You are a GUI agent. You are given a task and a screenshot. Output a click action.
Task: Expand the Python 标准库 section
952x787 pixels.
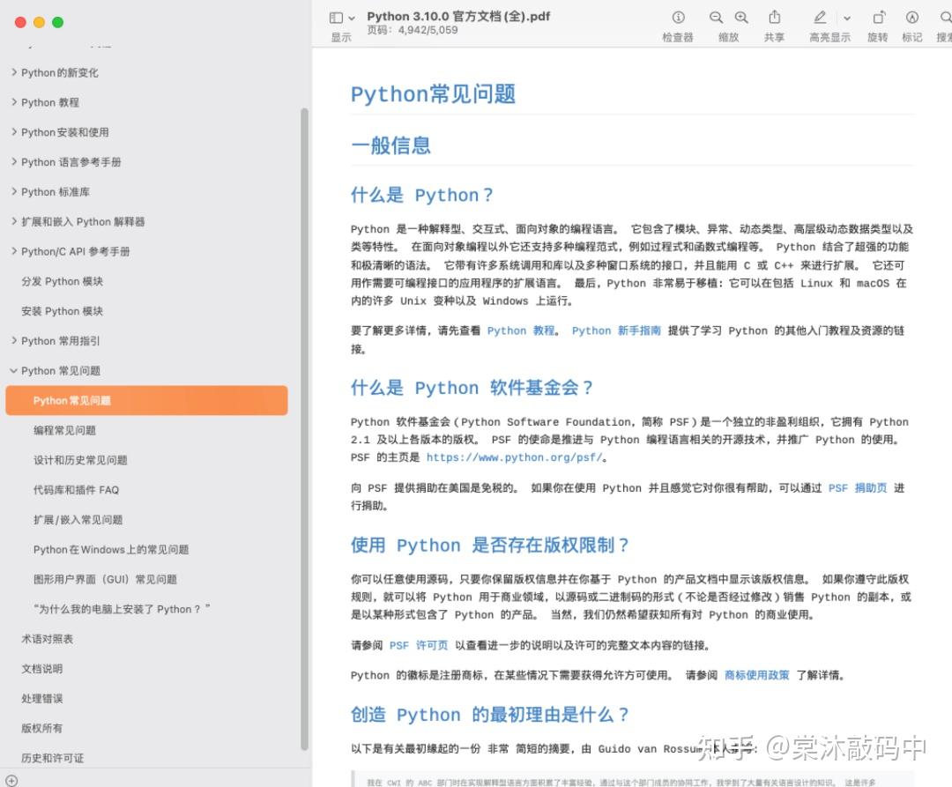pos(15,191)
